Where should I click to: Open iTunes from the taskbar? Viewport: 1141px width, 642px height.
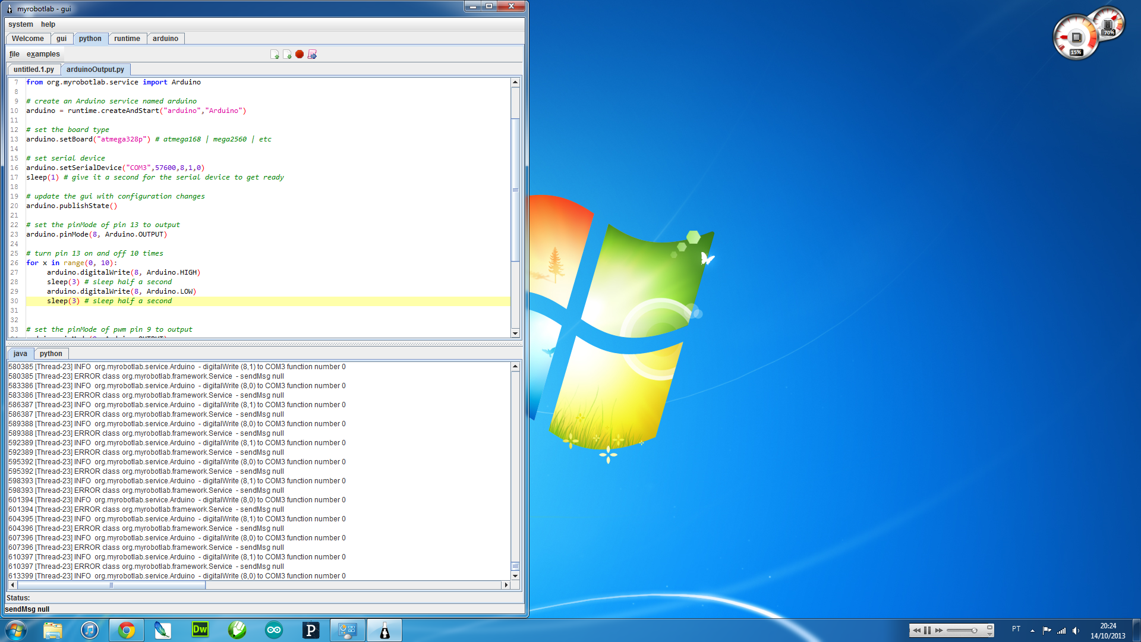click(90, 630)
